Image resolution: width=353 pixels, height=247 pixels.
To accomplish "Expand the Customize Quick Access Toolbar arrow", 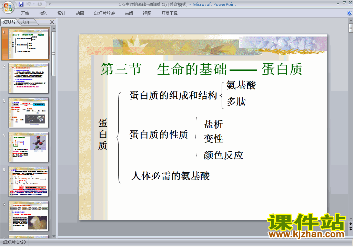I will [50, 4].
